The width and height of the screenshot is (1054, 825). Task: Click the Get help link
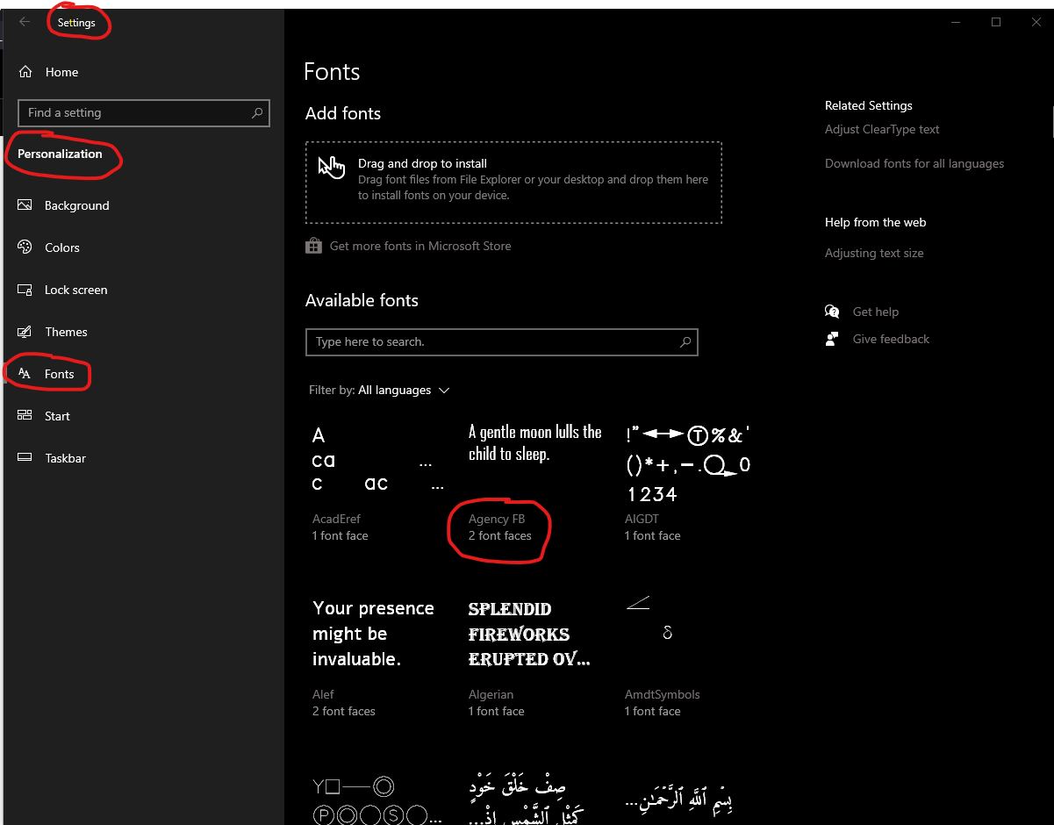[x=876, y=312]
